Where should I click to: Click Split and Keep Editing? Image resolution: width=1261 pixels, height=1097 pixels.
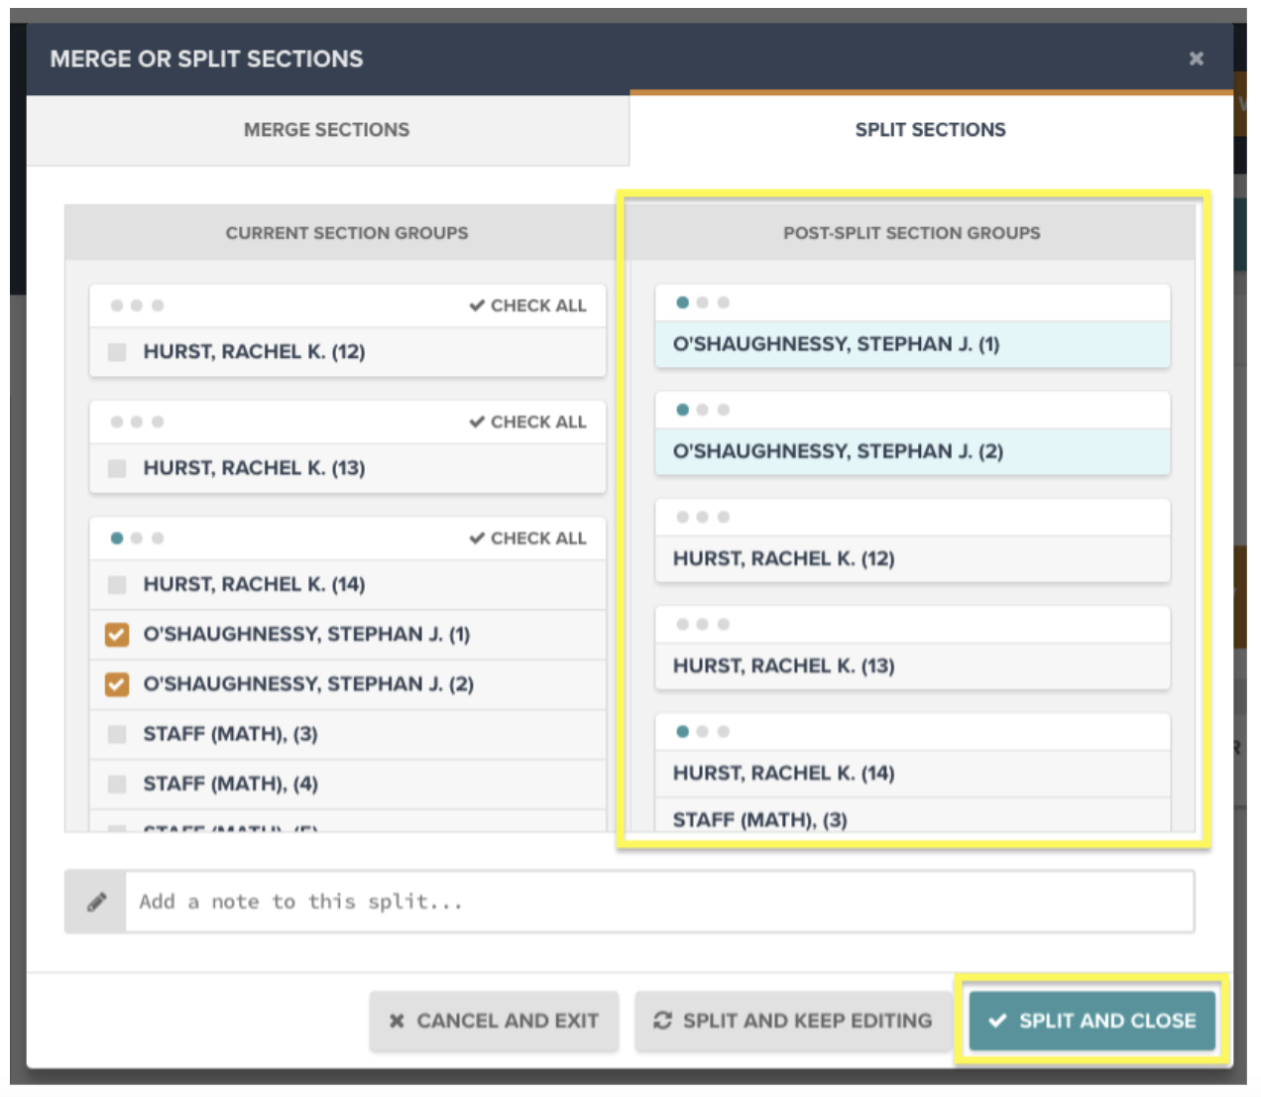tap(793, 1021)
